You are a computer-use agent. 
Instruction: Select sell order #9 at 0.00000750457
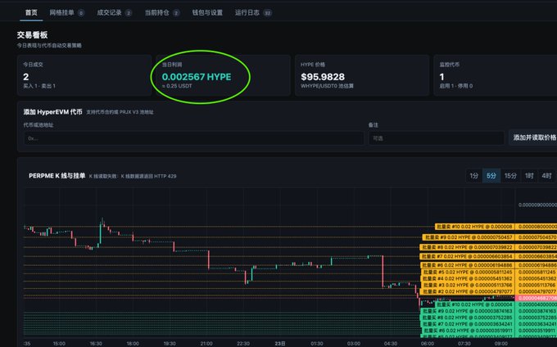pyautogui.click(x=469, y=237)
